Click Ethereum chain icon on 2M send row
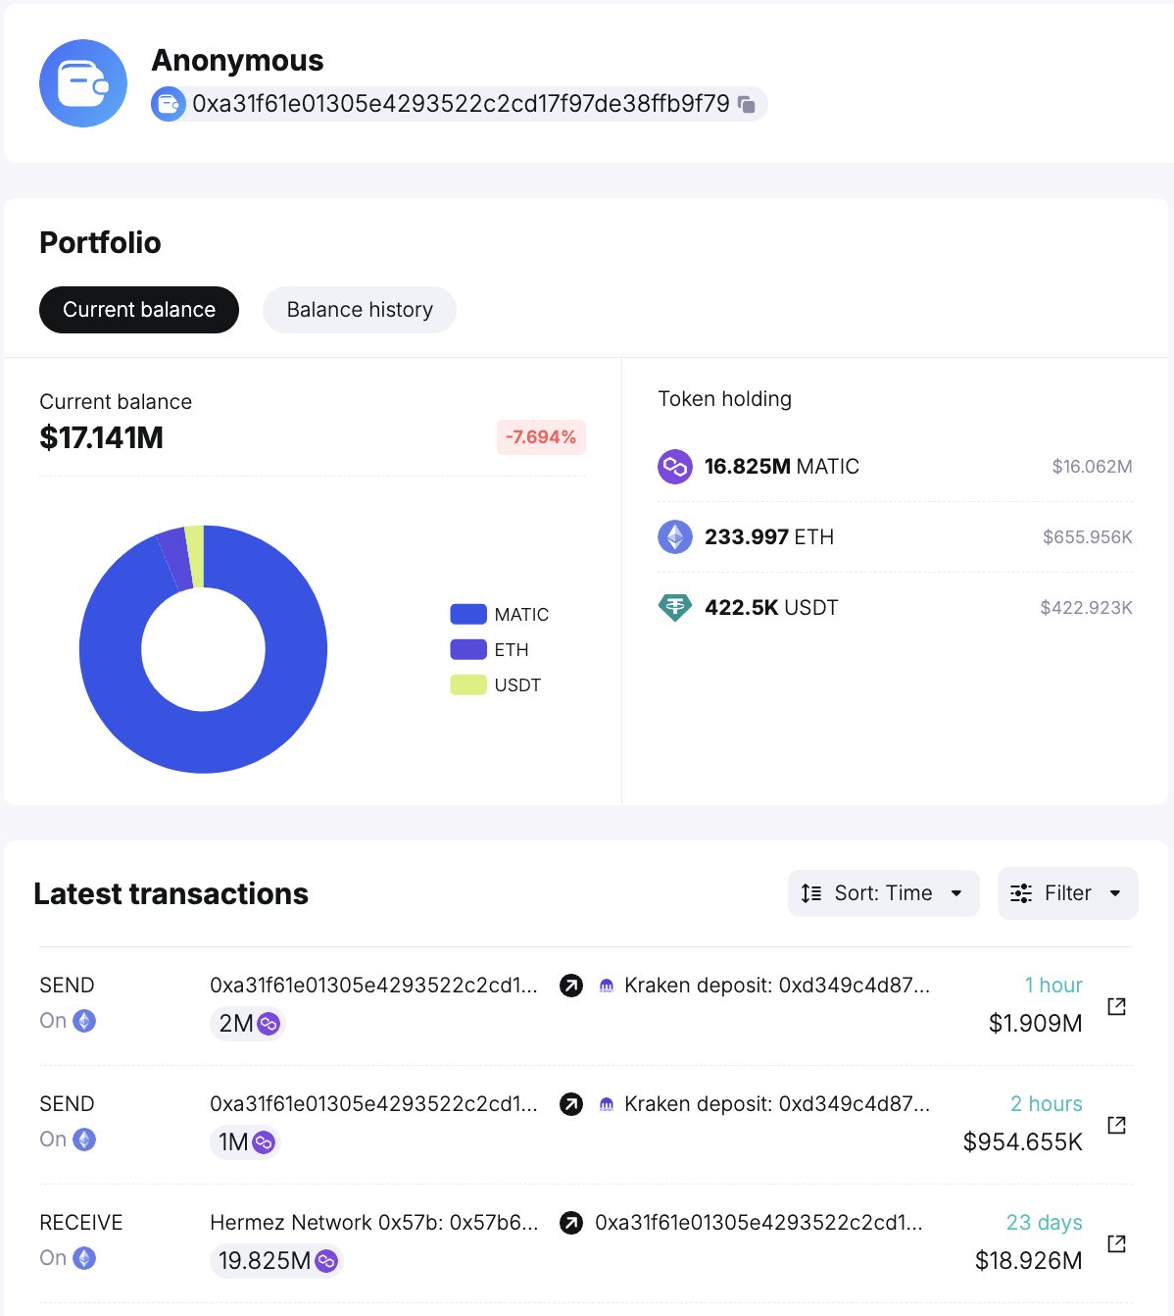This screenshot has height=1316, width=1174. click(x=85, y=1021)
